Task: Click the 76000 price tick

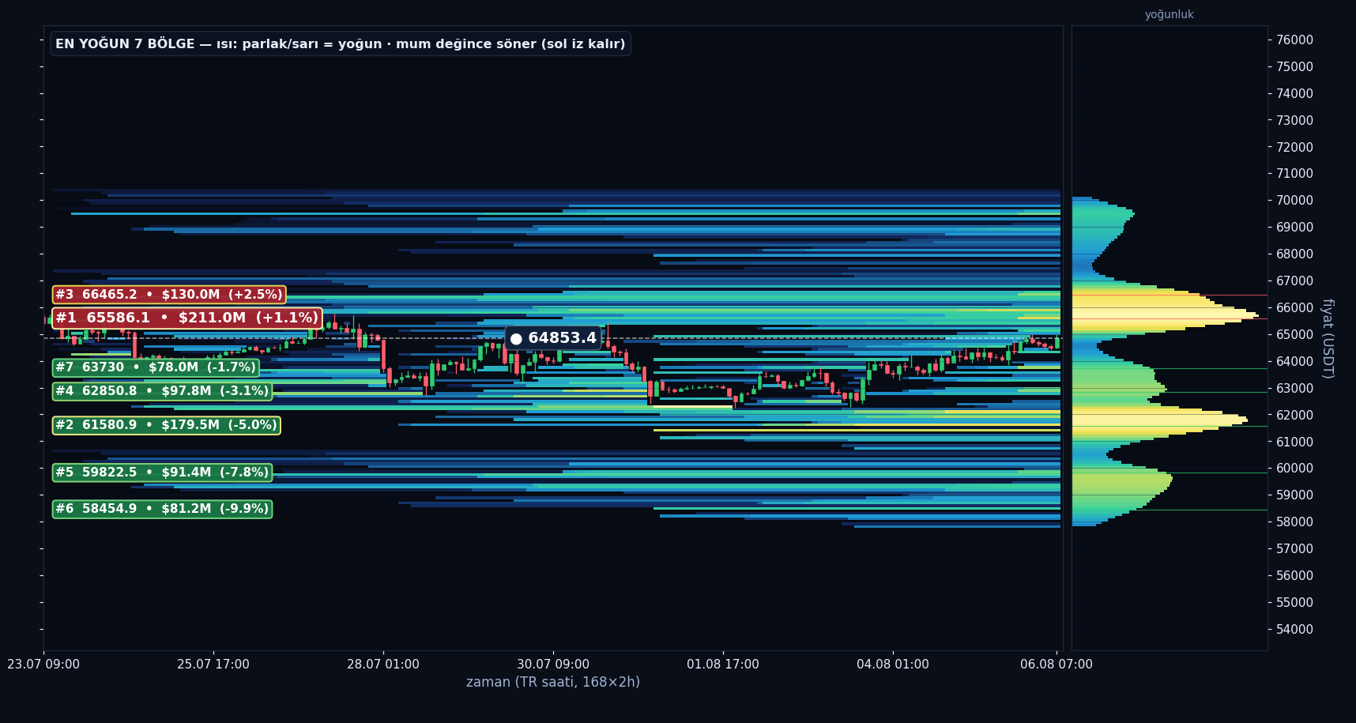Action: [1295, 40]
